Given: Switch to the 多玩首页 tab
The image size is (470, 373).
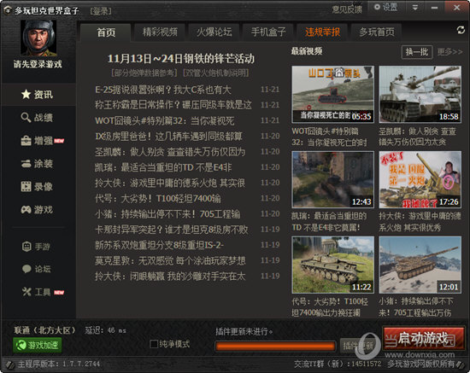Looking at the screenshot, I should 377,32.
